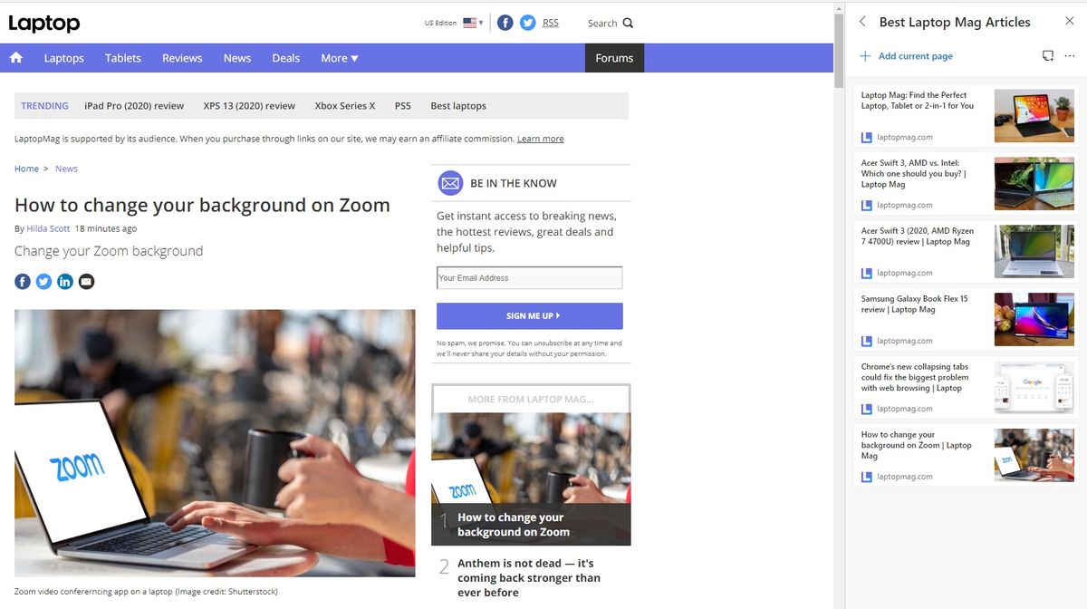Viewport: 1087px width, 609px height.
Task: Select Reviews in the navigation menu
Action: [182, 57]
